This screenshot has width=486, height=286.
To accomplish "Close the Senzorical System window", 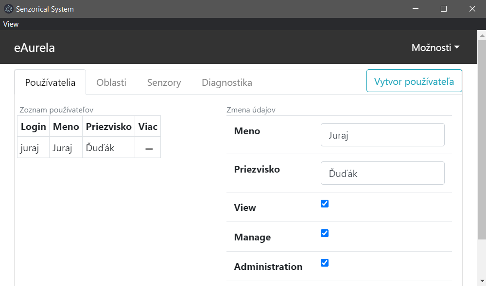I will 472,9.
